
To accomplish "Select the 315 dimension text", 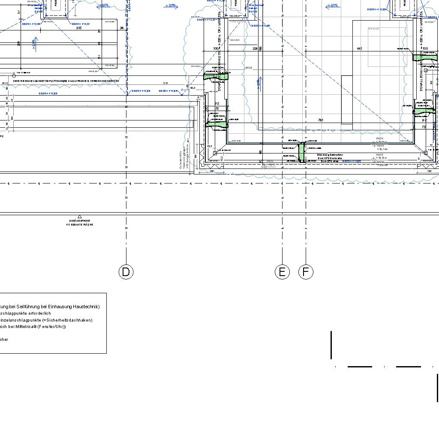I will [x=79, y=28].
